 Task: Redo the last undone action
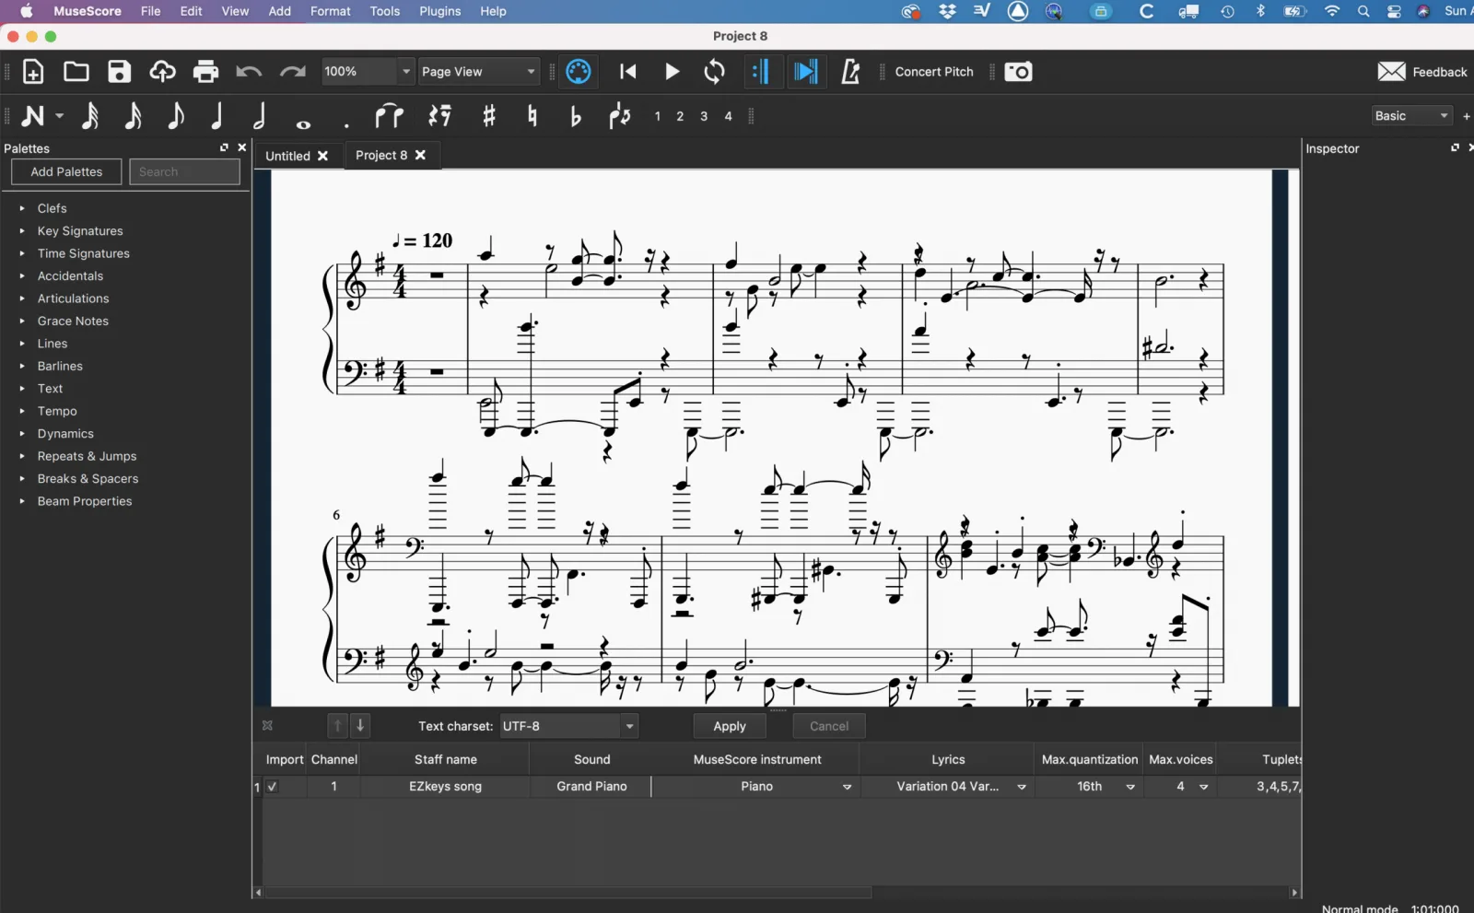click(x=293, y=72)
